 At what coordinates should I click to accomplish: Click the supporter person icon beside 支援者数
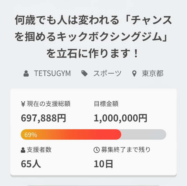(23, 150)
